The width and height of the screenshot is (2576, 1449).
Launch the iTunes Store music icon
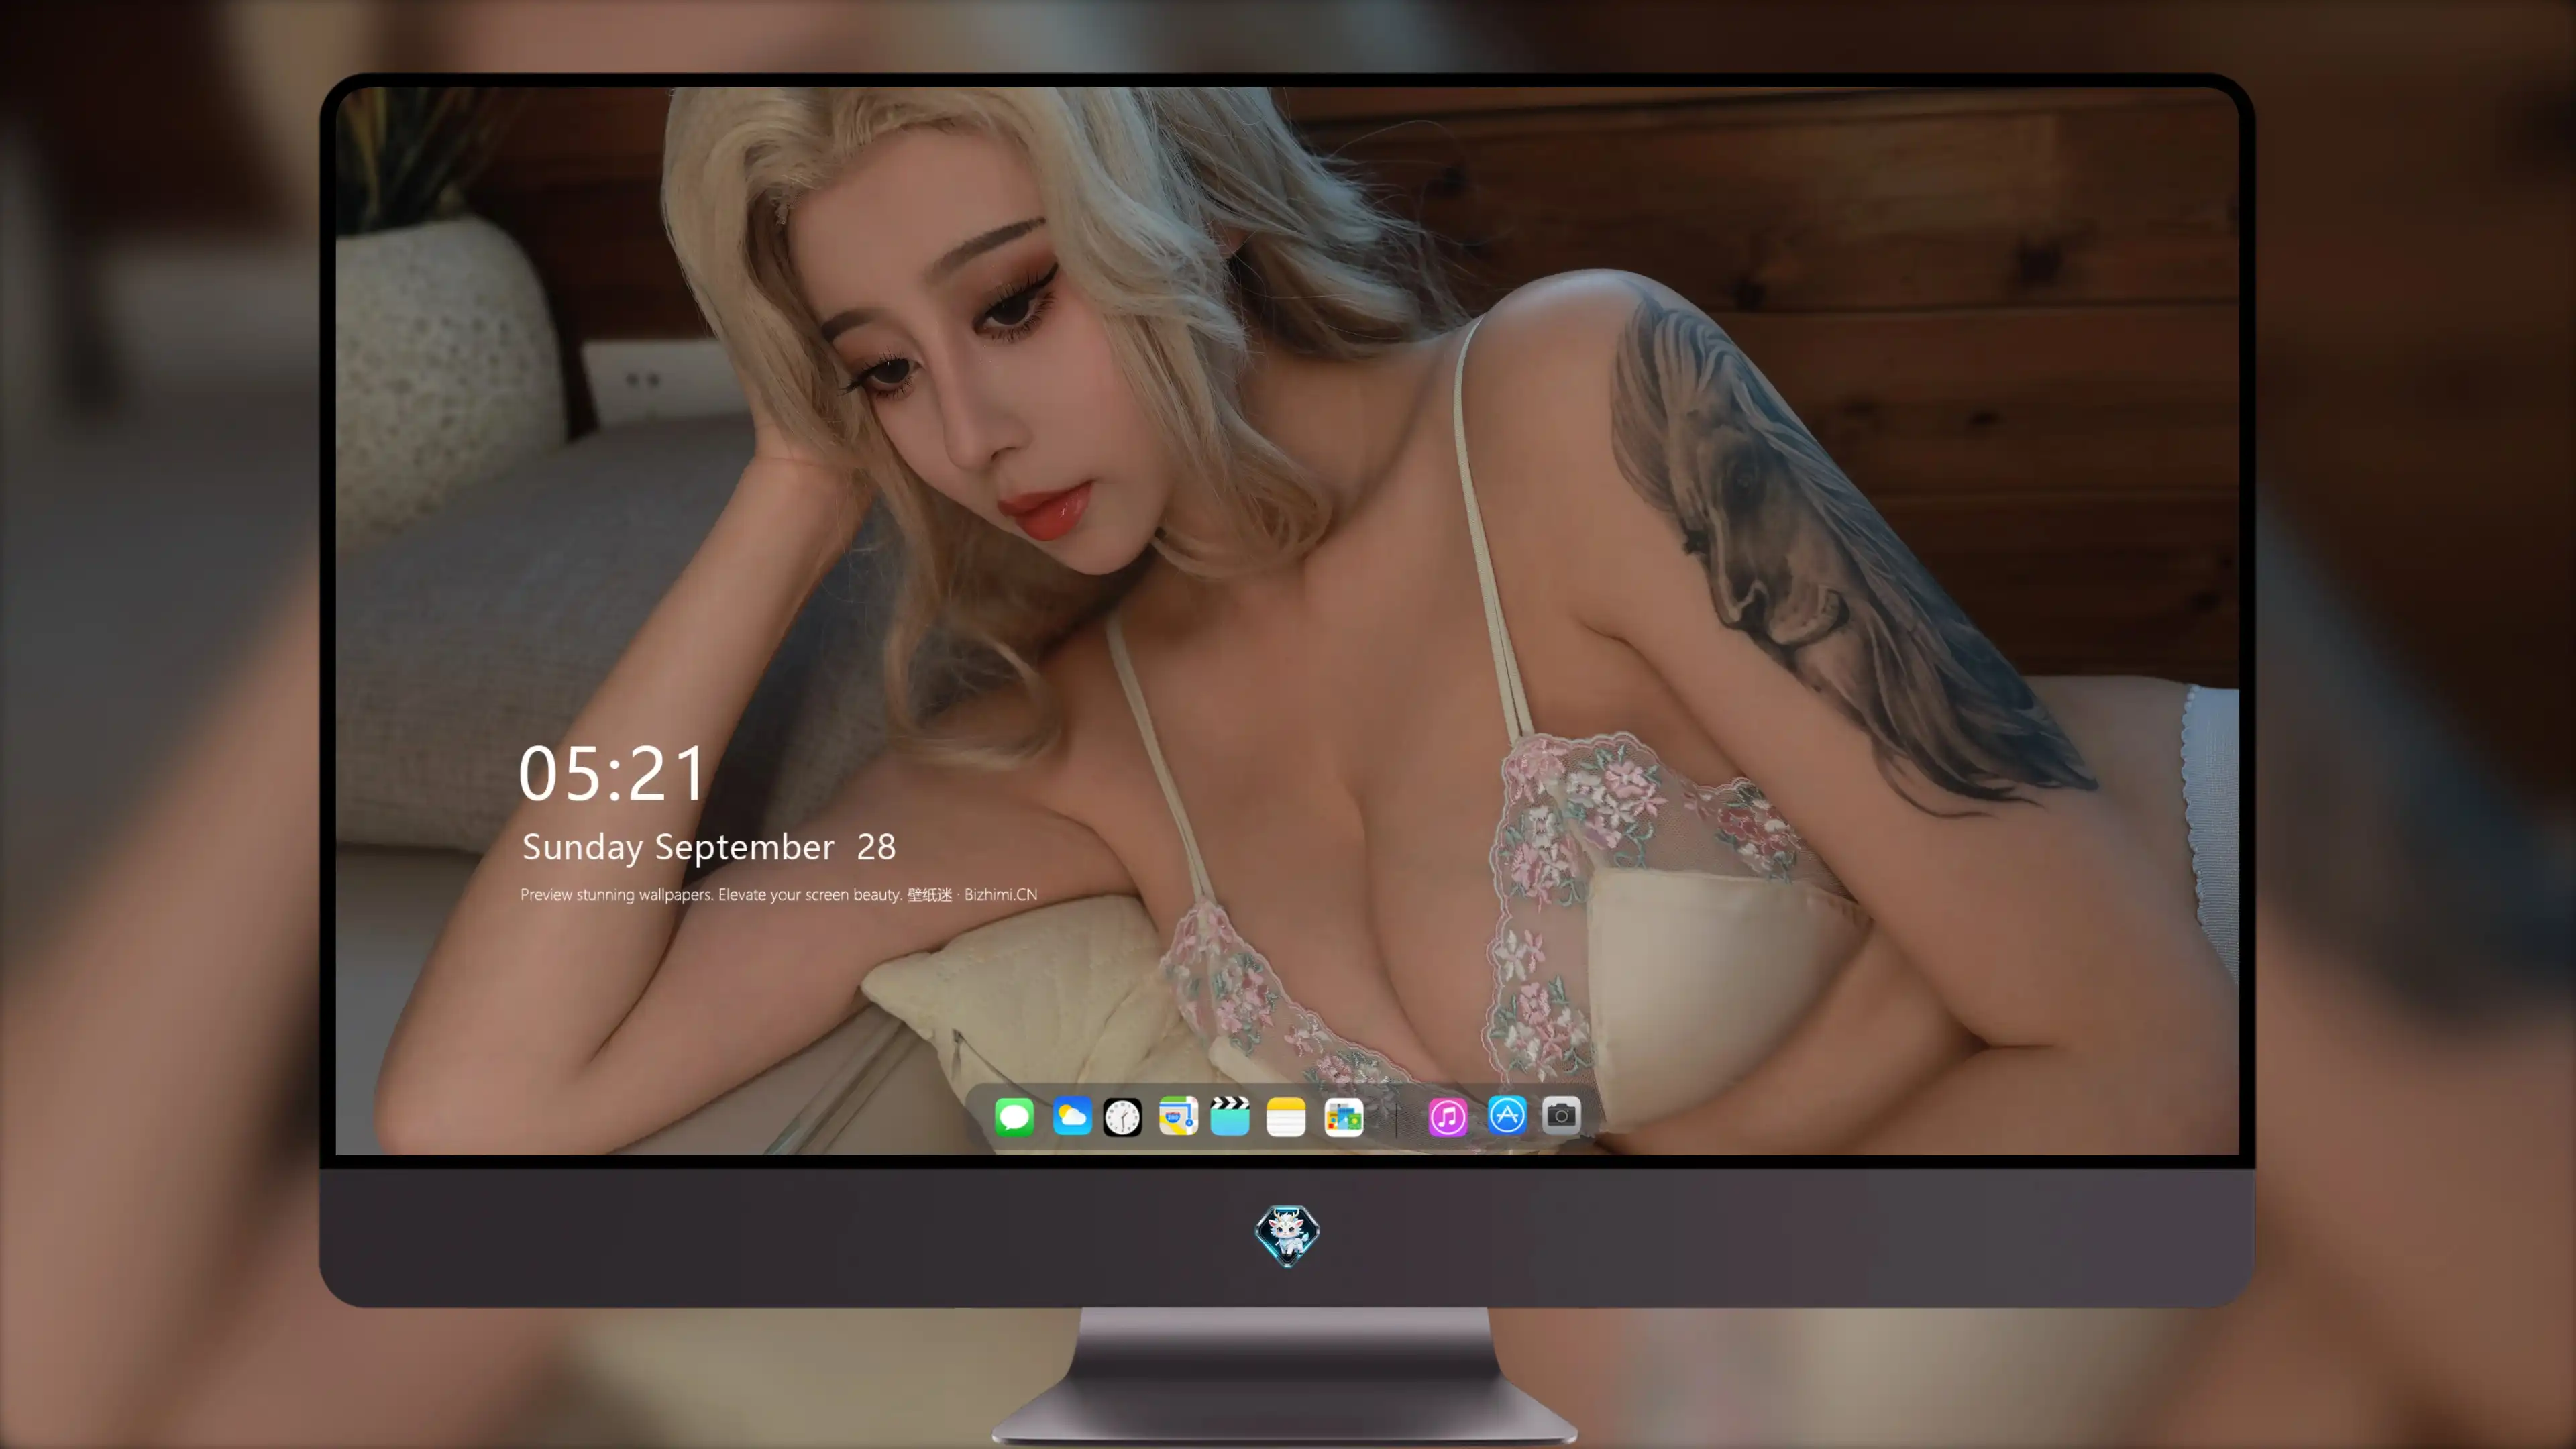1448,1117
